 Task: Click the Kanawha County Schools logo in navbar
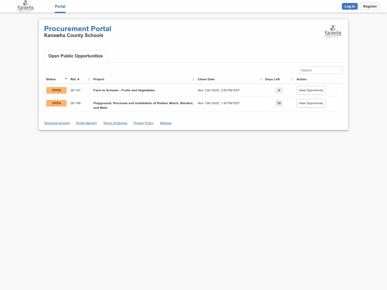[26, 6]
